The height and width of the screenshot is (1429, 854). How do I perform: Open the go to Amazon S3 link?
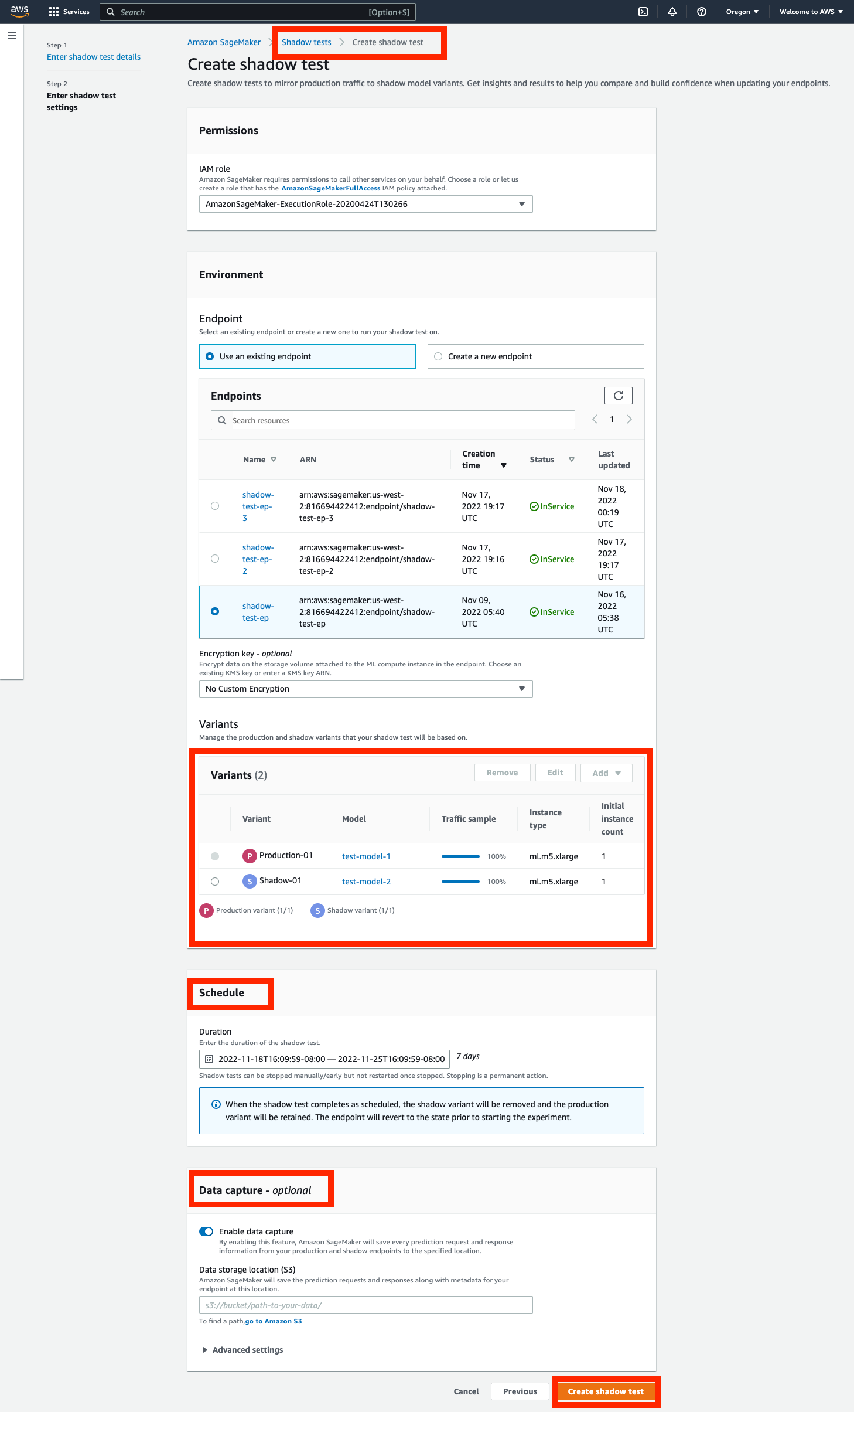click(x=274, y=1321)
